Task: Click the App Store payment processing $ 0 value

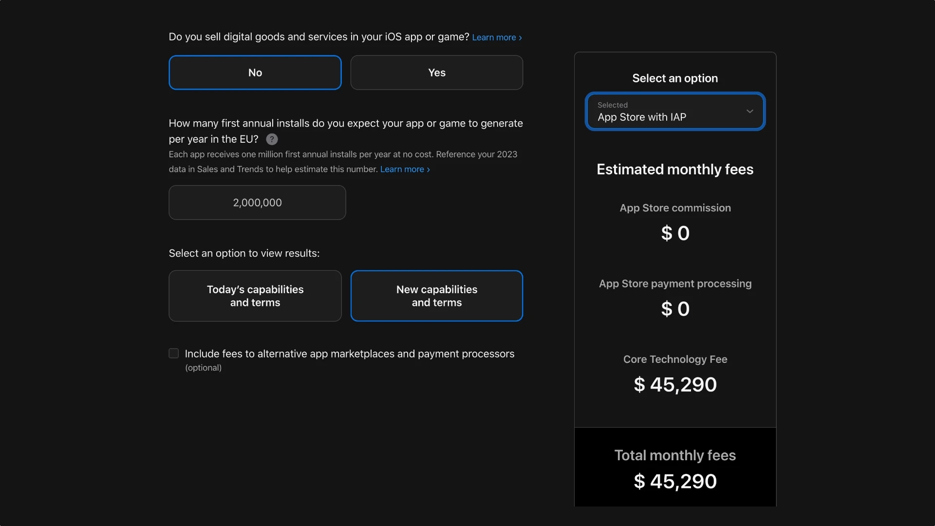Action: pos(675,309)
